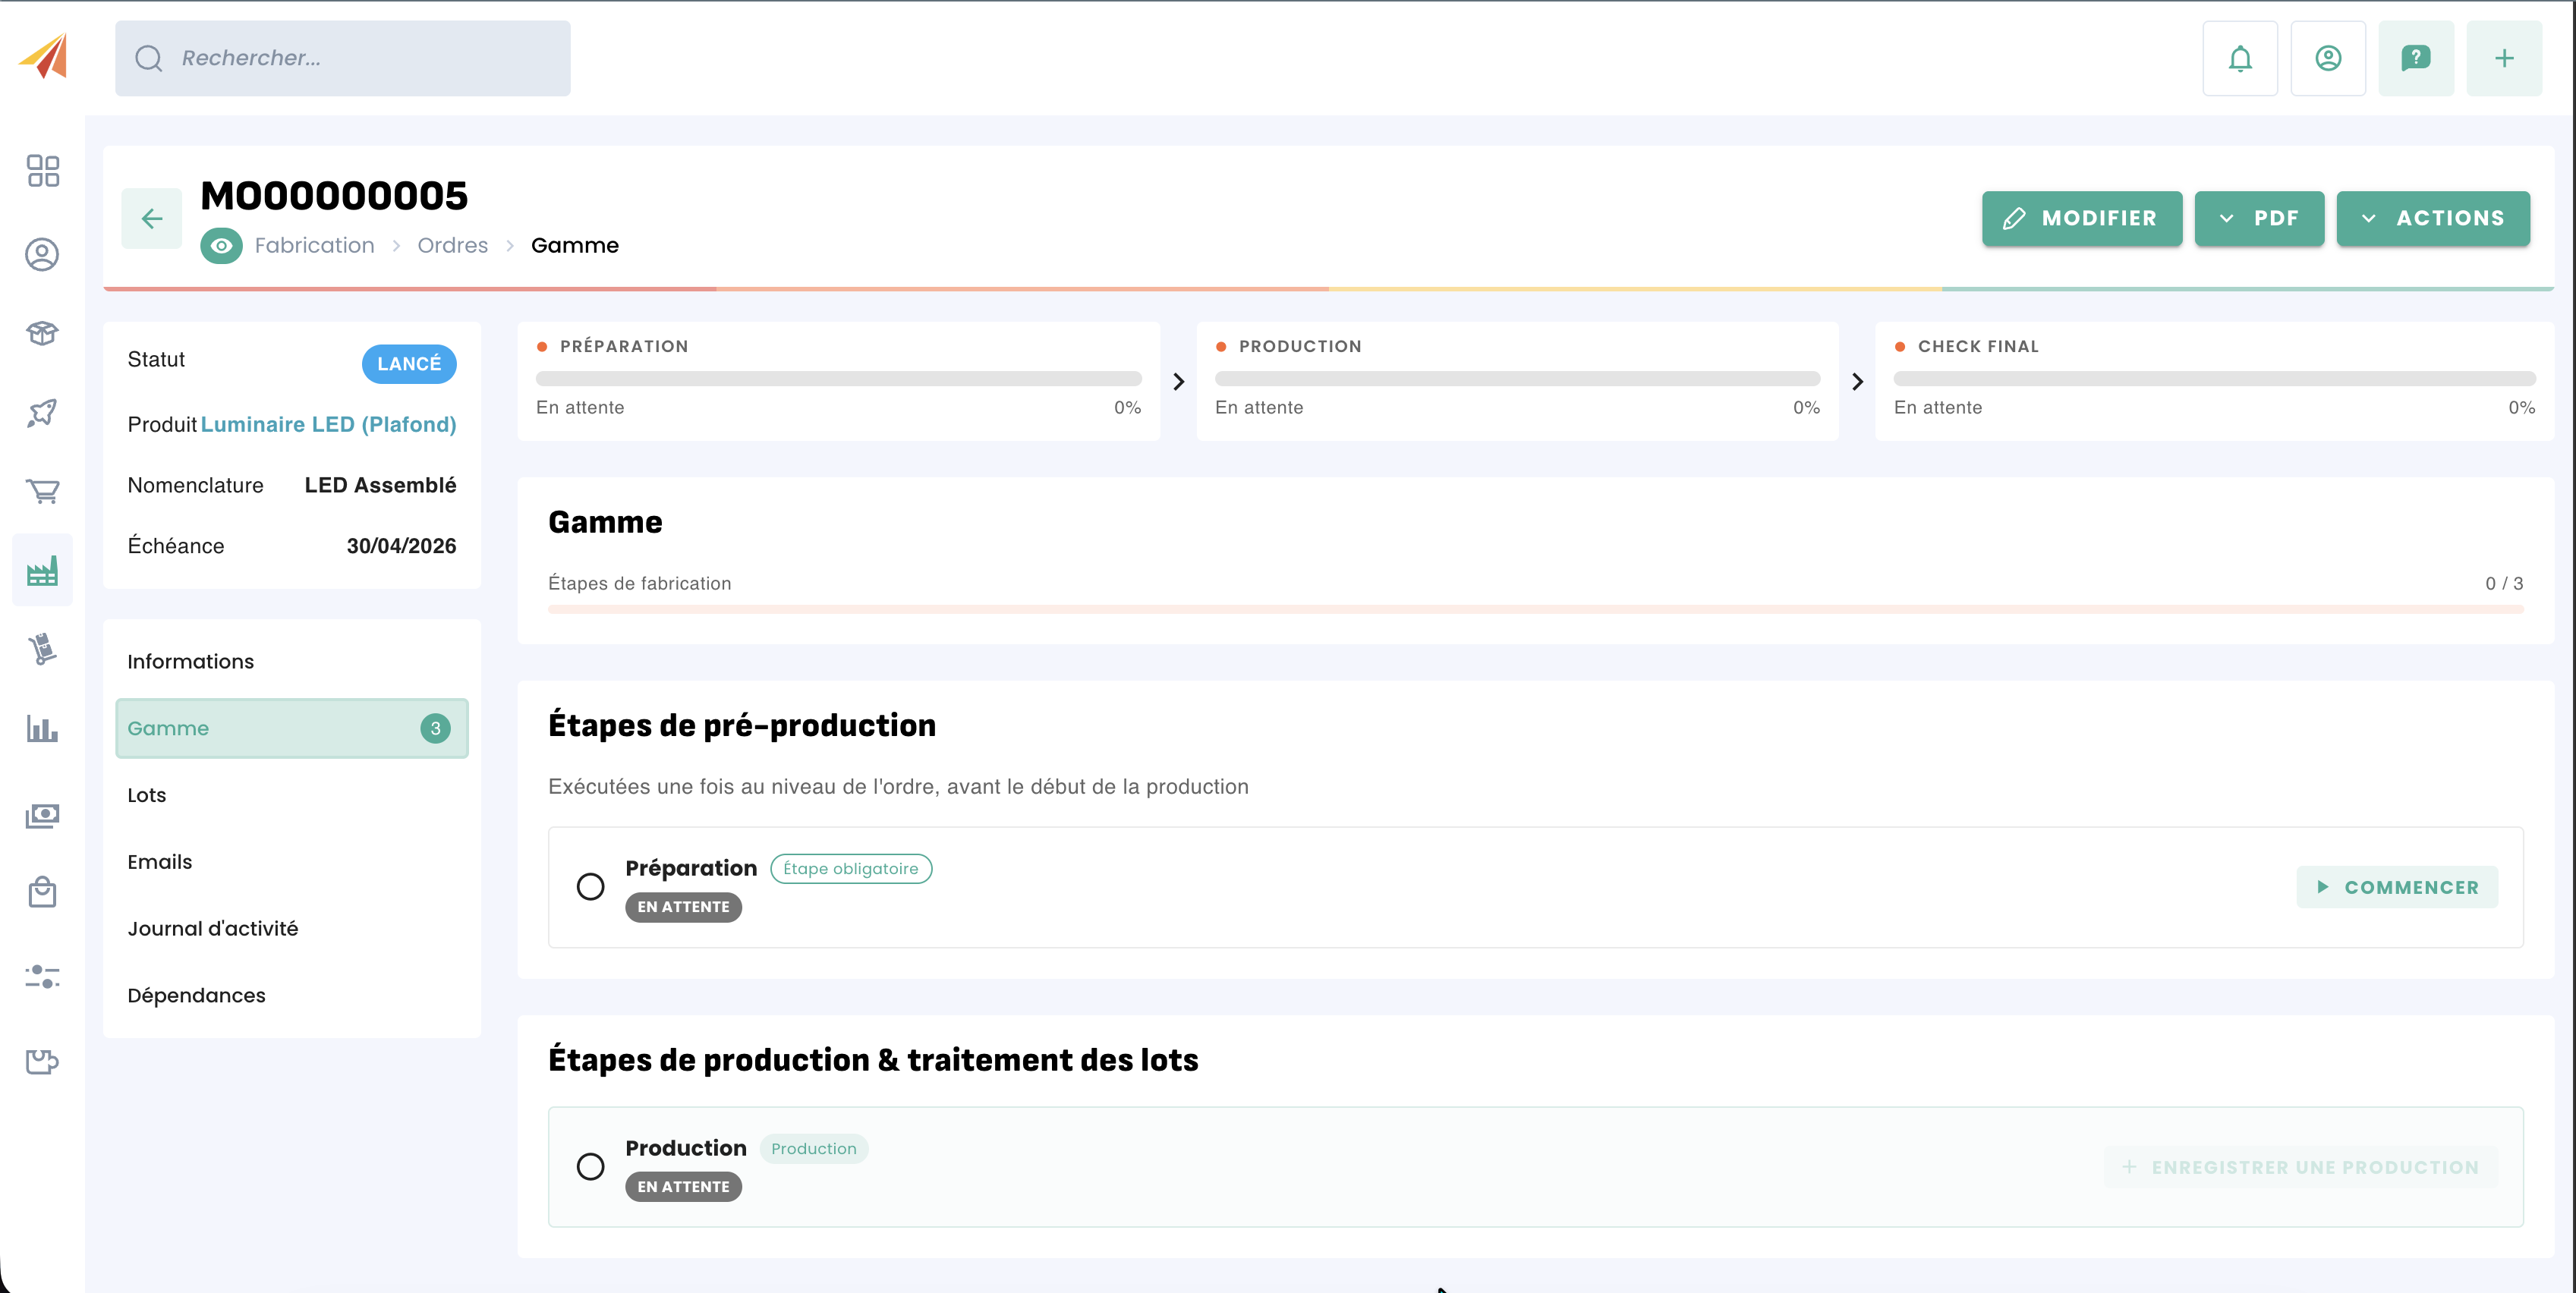This screenshot has width=2576, height=1293.
Task: Open the dashboard grid icon in sidebar
Action: tap(42, 171)
